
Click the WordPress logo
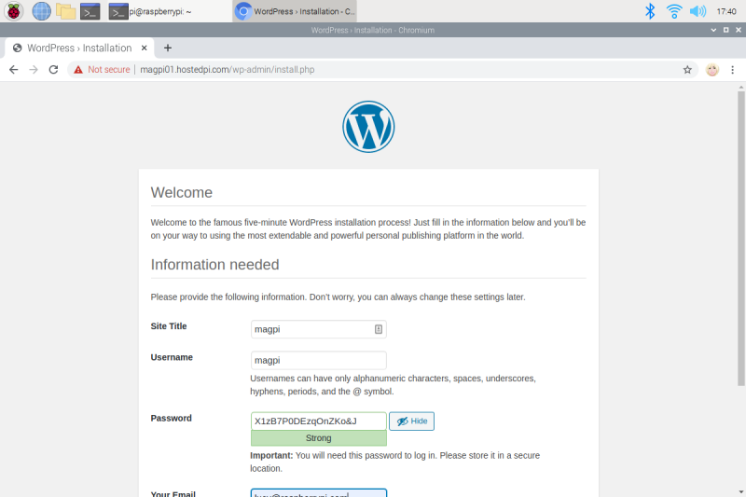[368, 127]
